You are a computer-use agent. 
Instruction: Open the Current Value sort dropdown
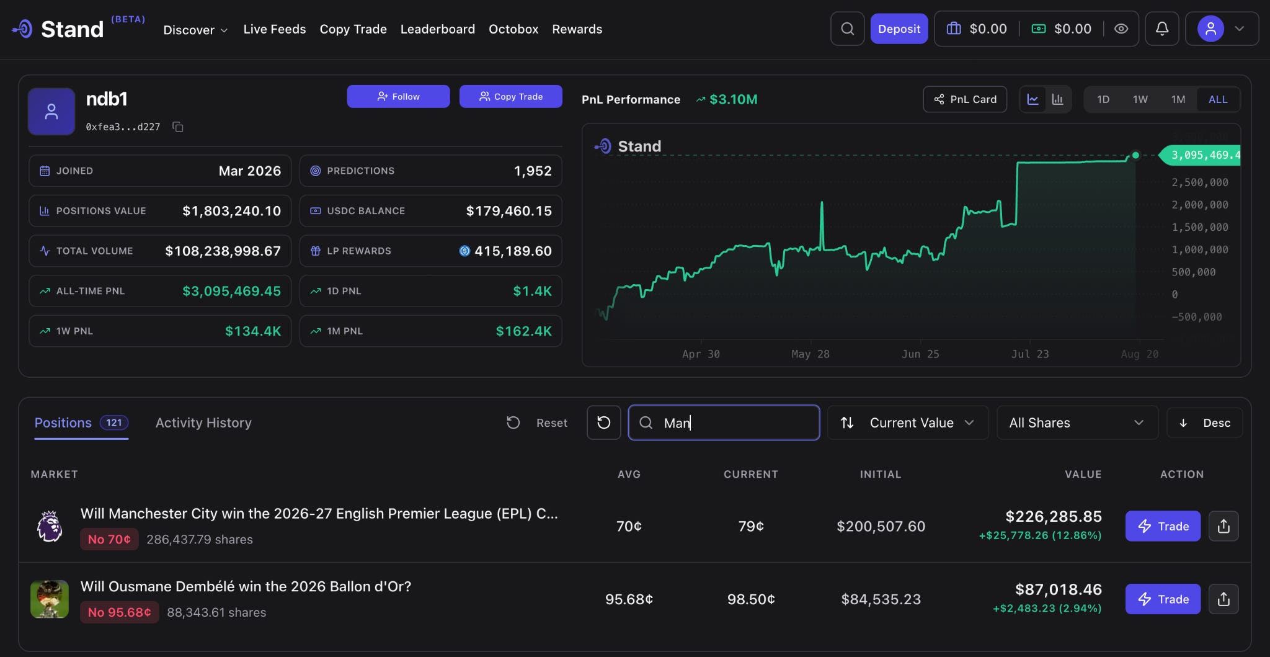click(908, 423)
